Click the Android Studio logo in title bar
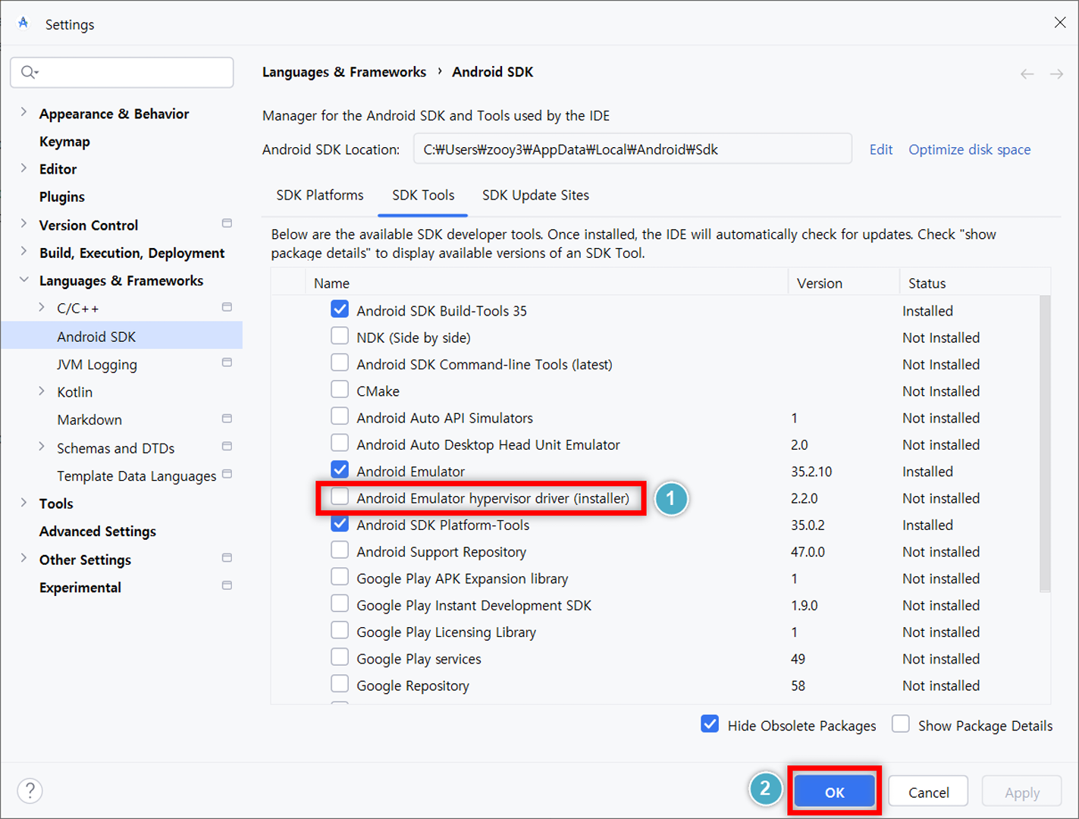Screen dimensions: 1079x819 click(x=24, y=24)
